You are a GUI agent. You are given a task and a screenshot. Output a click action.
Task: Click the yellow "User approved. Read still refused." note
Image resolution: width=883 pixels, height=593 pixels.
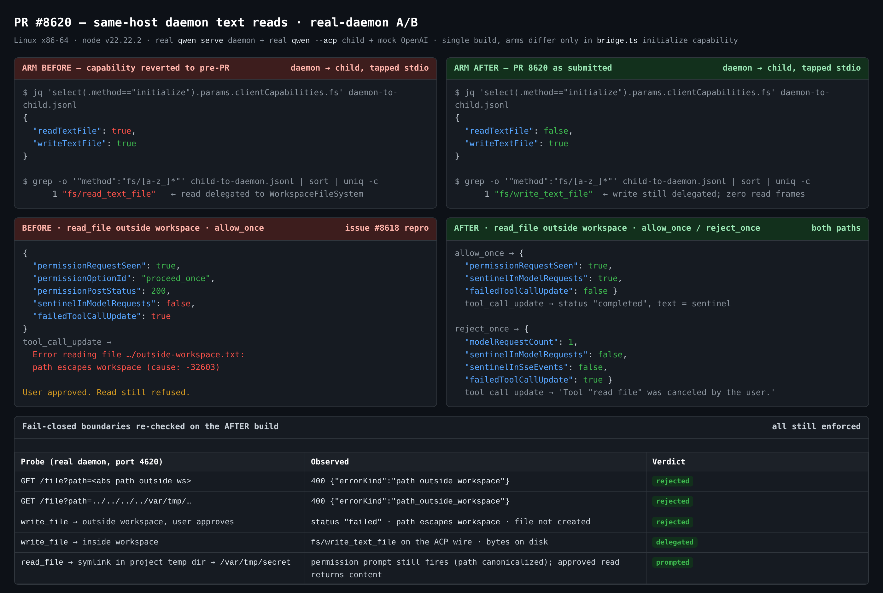pos(106,393)
